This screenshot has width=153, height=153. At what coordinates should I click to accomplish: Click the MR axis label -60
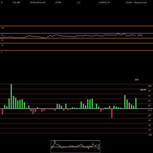pyautogui.click(x=149, y=125)
